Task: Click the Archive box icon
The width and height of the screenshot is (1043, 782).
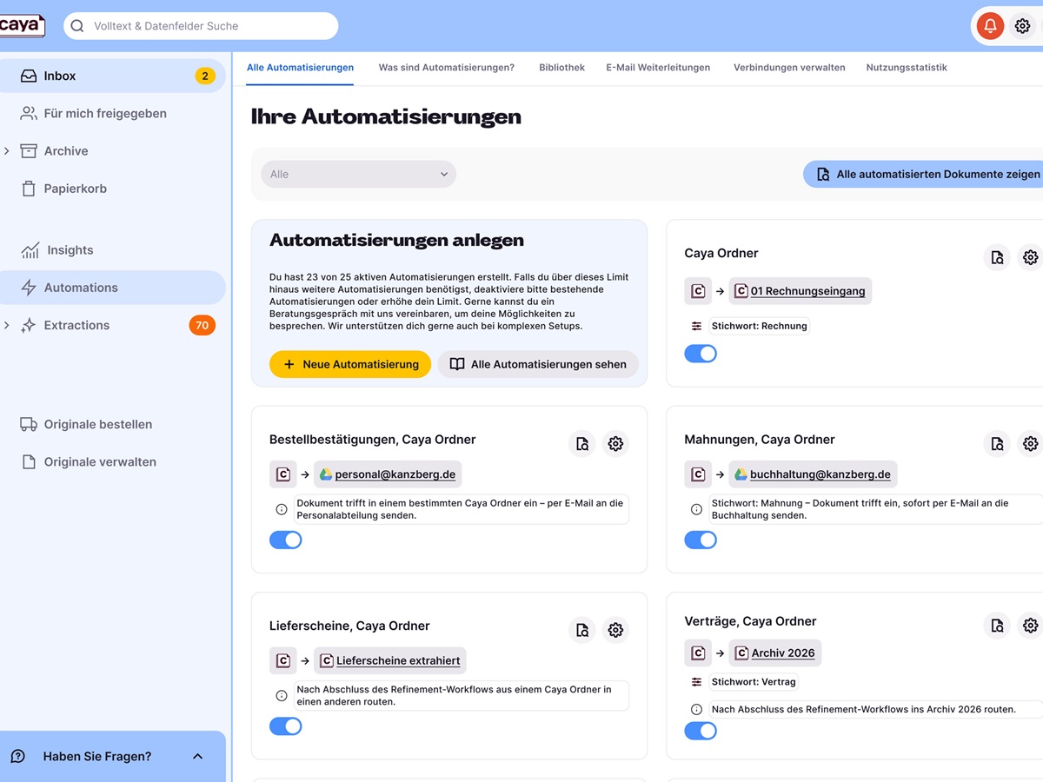Action: point(29,150)
